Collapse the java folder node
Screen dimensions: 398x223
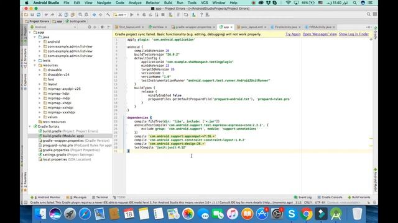pos(35,37)
